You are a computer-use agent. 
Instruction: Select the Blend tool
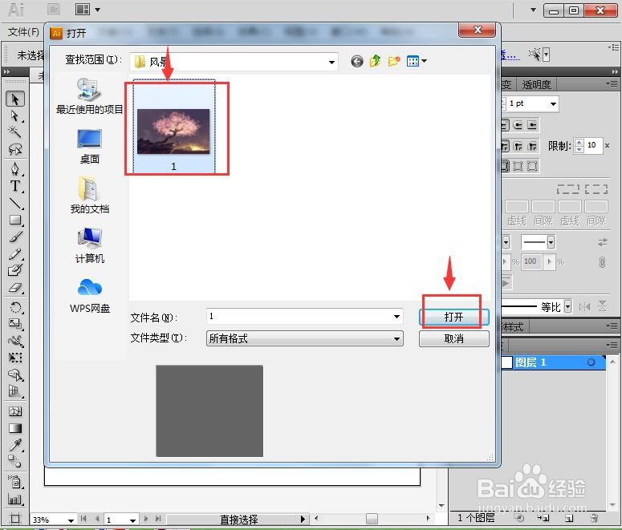(x=15, y=461)
